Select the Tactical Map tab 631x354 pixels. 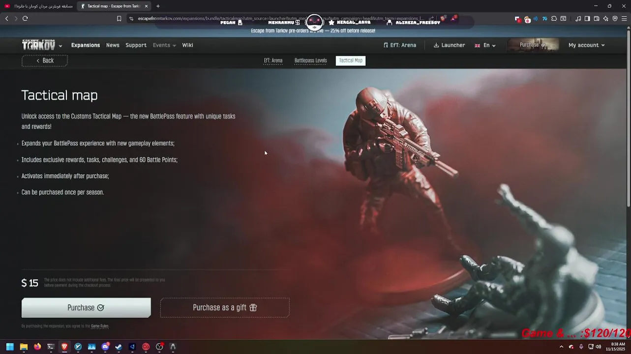[x=351, y=60]
